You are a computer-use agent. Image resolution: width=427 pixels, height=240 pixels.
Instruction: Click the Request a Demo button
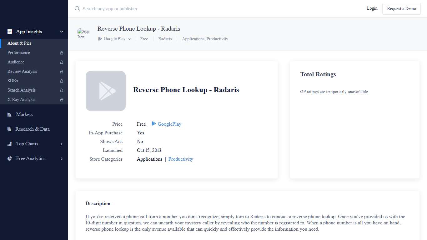click(x=401, y=8)
